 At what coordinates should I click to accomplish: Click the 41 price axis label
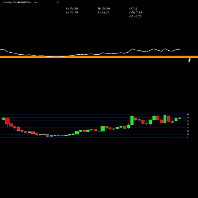pos(188,114)
